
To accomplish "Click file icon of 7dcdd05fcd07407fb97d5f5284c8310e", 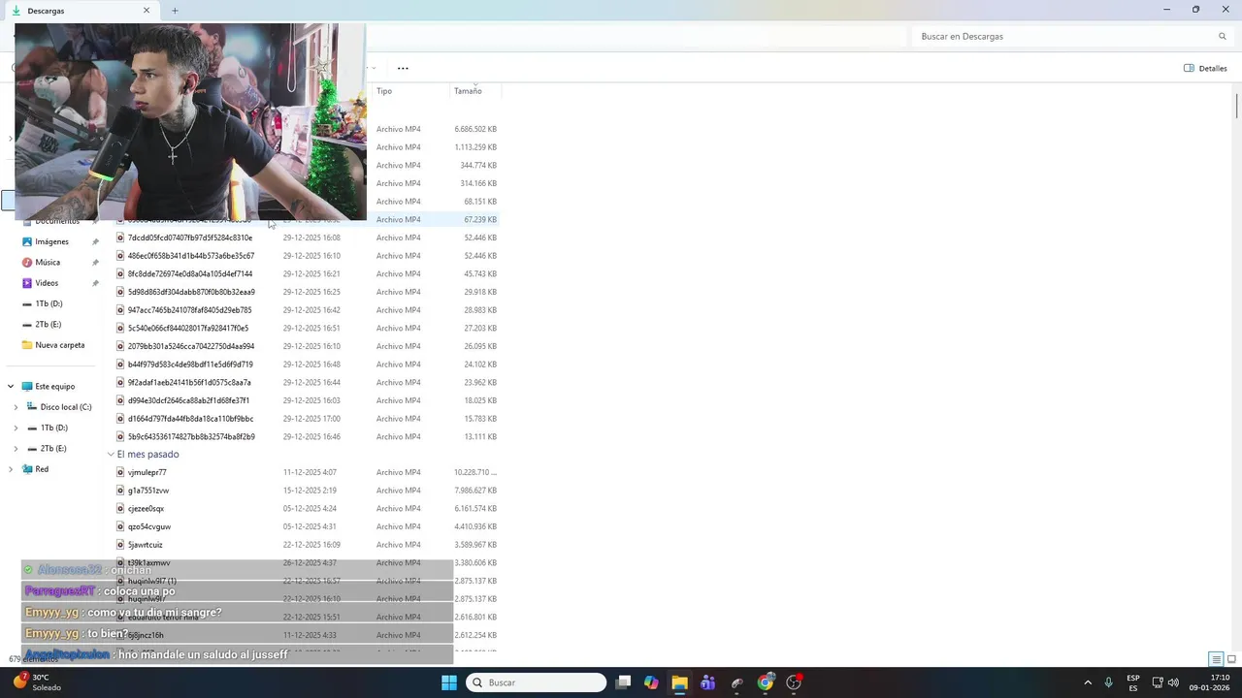I will coord(120,238).
